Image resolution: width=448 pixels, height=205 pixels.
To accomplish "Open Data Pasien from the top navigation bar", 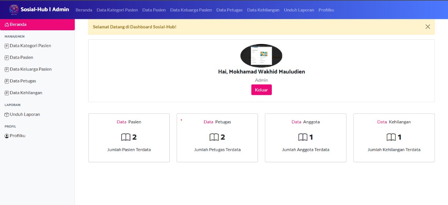I will [154, 10].
